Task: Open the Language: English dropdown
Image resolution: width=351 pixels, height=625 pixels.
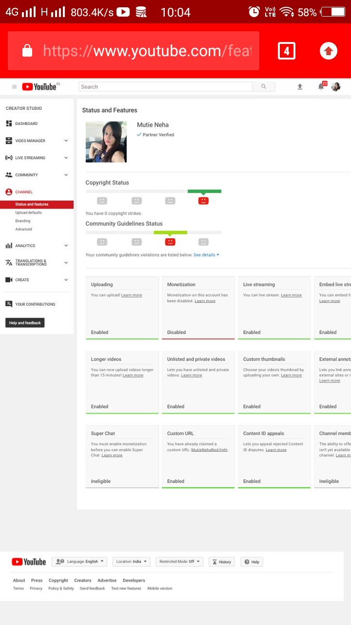Action: [79, 562]
